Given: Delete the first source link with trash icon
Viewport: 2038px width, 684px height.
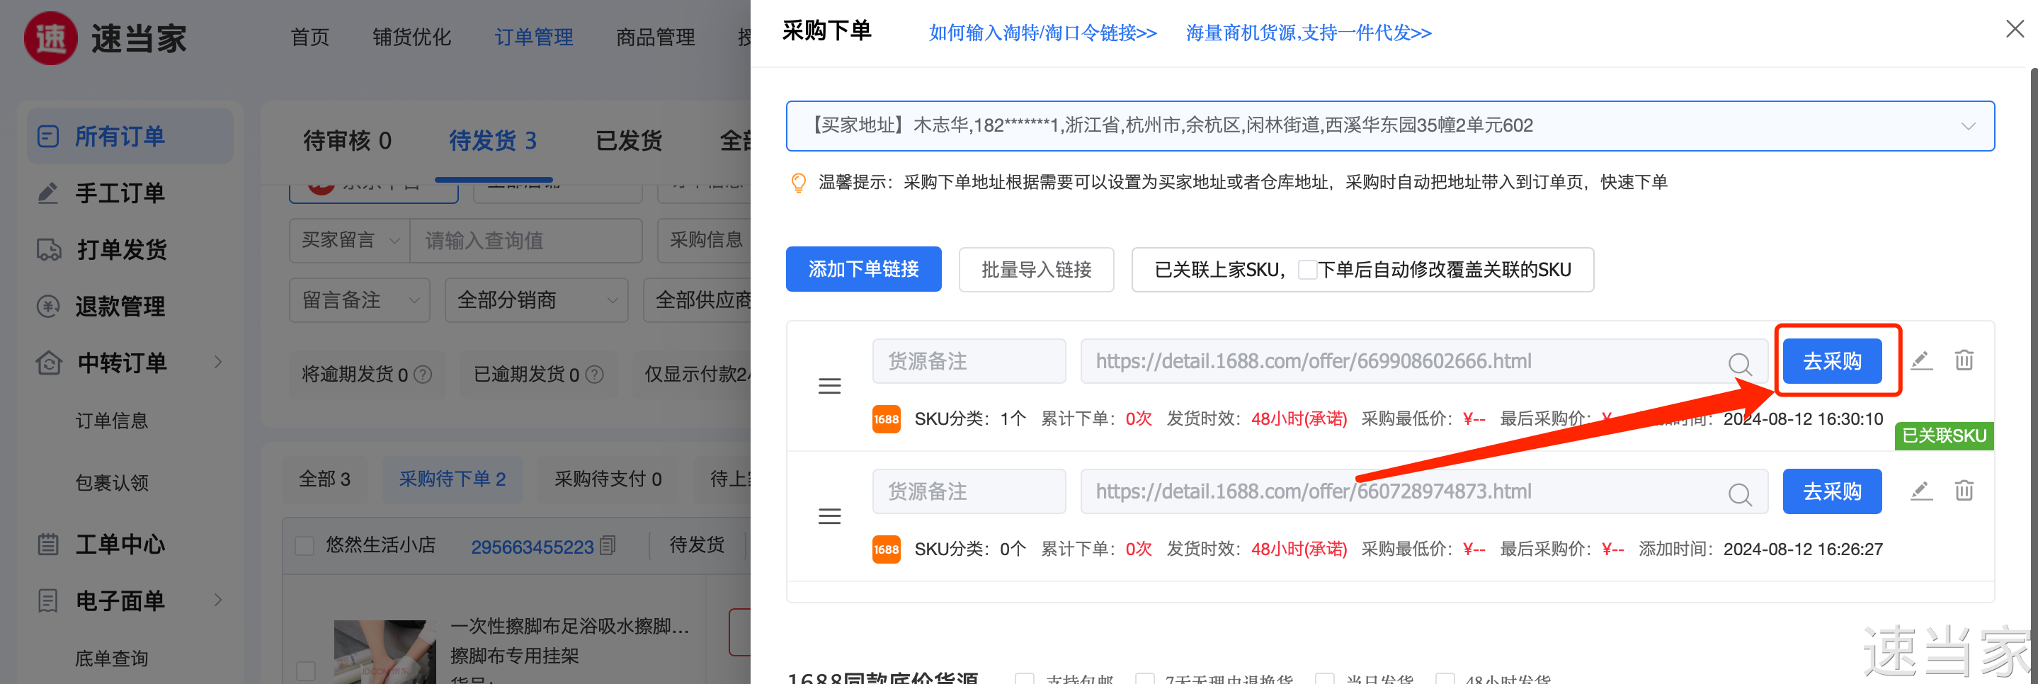Looking at the screenshot, I should click(1964, 360).
